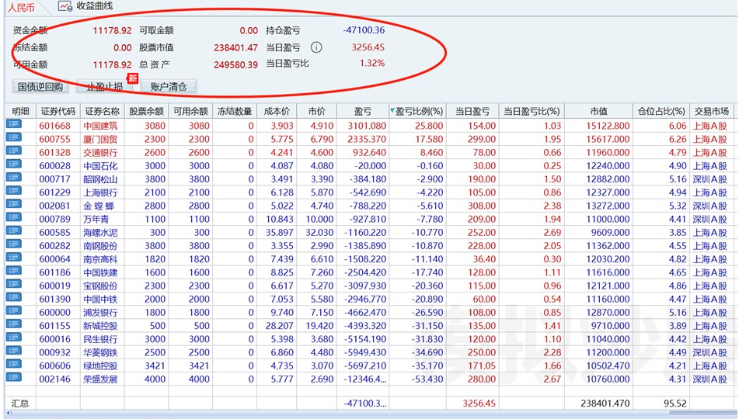Open detail icon for 上海银行 row
This screenshot has width=746, height=419.
14,191
